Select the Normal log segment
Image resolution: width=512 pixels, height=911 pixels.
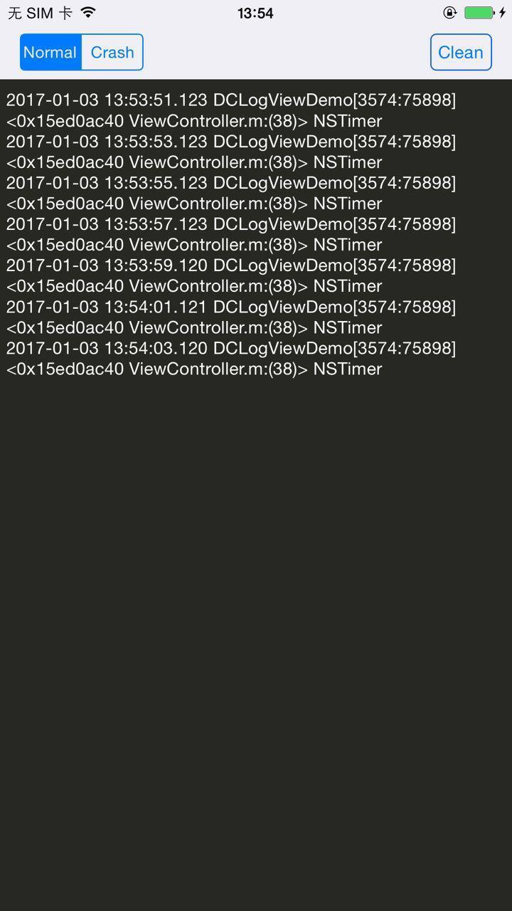pos(50,52)
